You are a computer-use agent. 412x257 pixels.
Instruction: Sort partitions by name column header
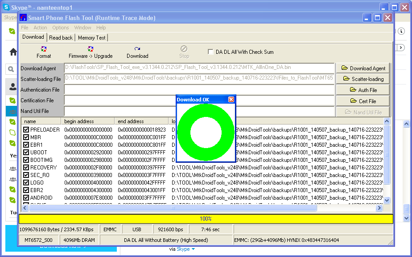tap(41, 121)
